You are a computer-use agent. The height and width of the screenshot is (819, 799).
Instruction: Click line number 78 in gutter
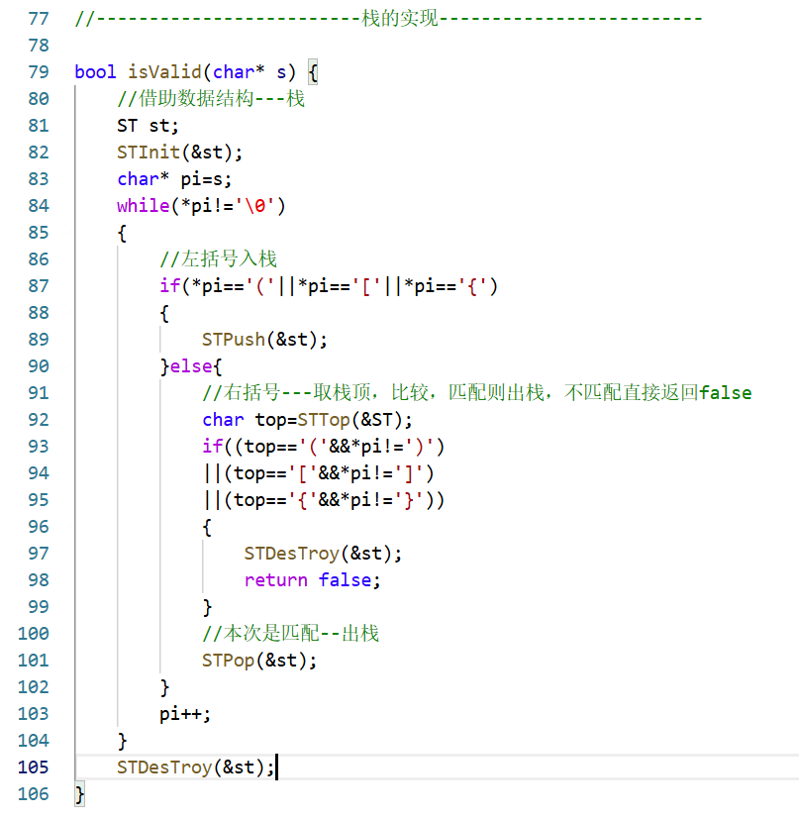tap(39, 45)
